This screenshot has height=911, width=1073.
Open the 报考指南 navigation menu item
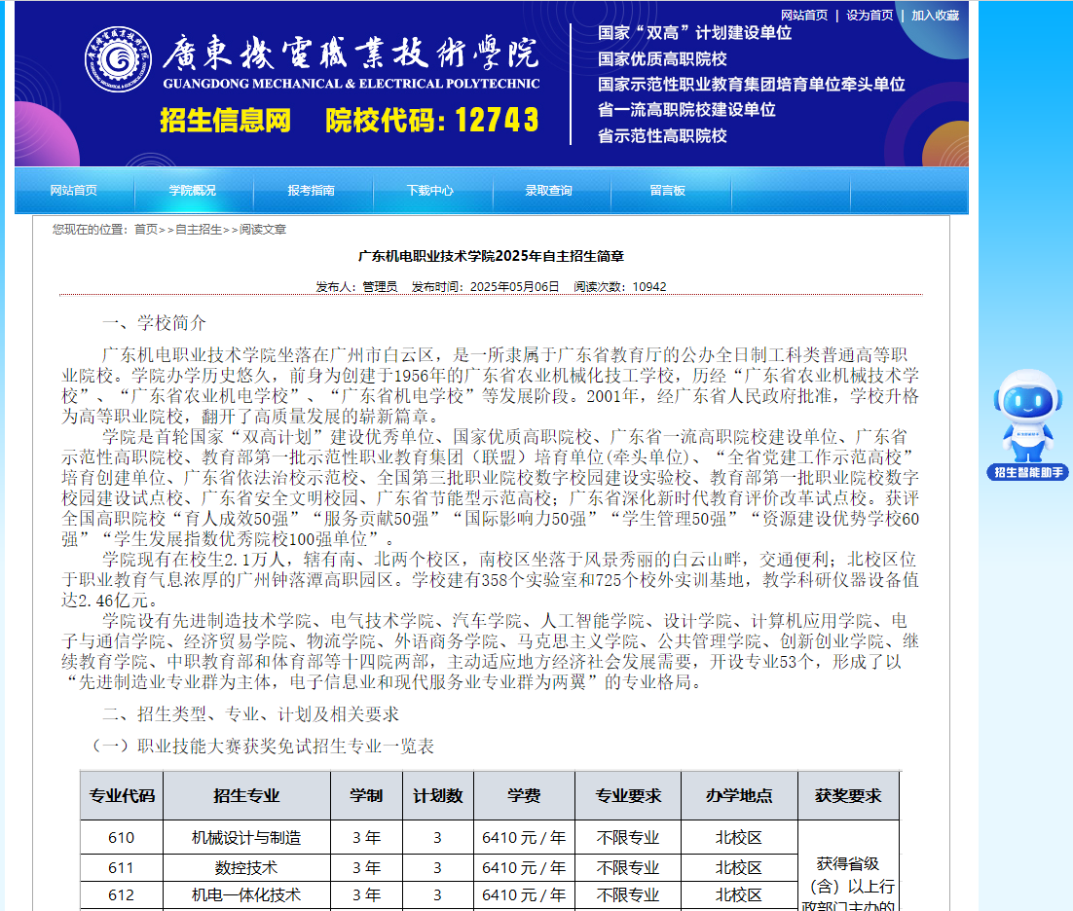pos(313,191)
